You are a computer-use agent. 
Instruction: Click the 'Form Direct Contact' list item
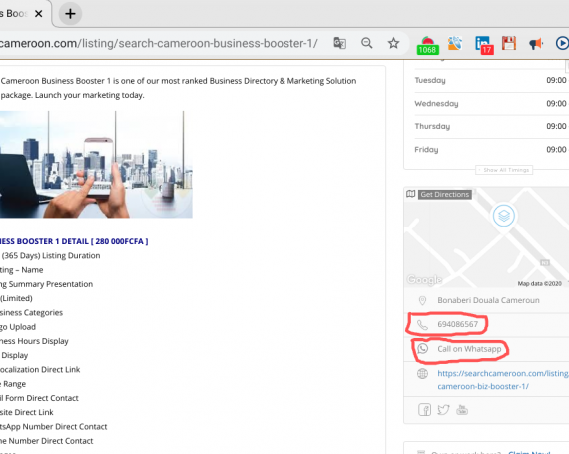coord(39,398)
